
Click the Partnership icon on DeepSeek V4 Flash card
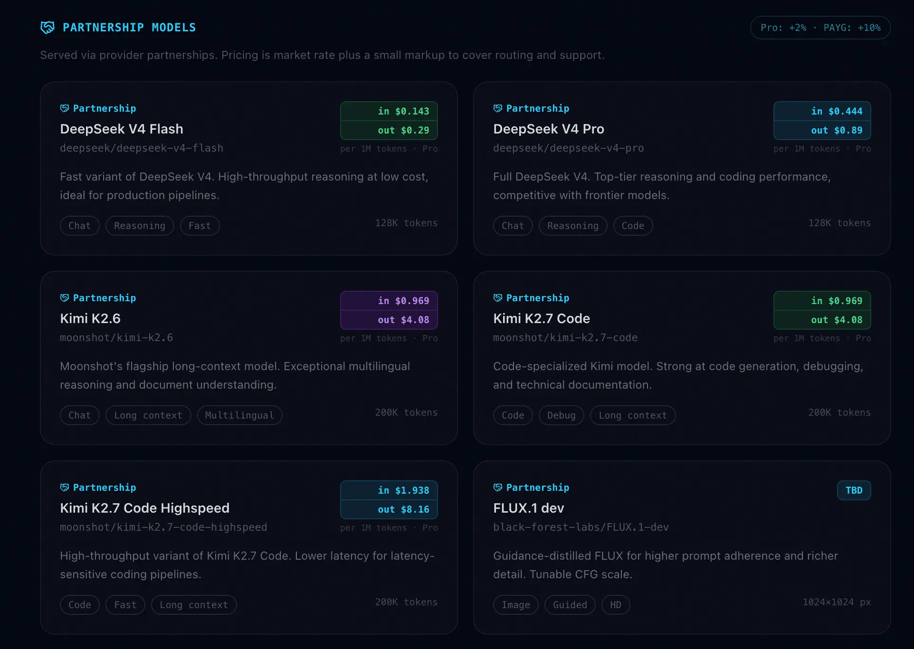click(x=65, y=108)
